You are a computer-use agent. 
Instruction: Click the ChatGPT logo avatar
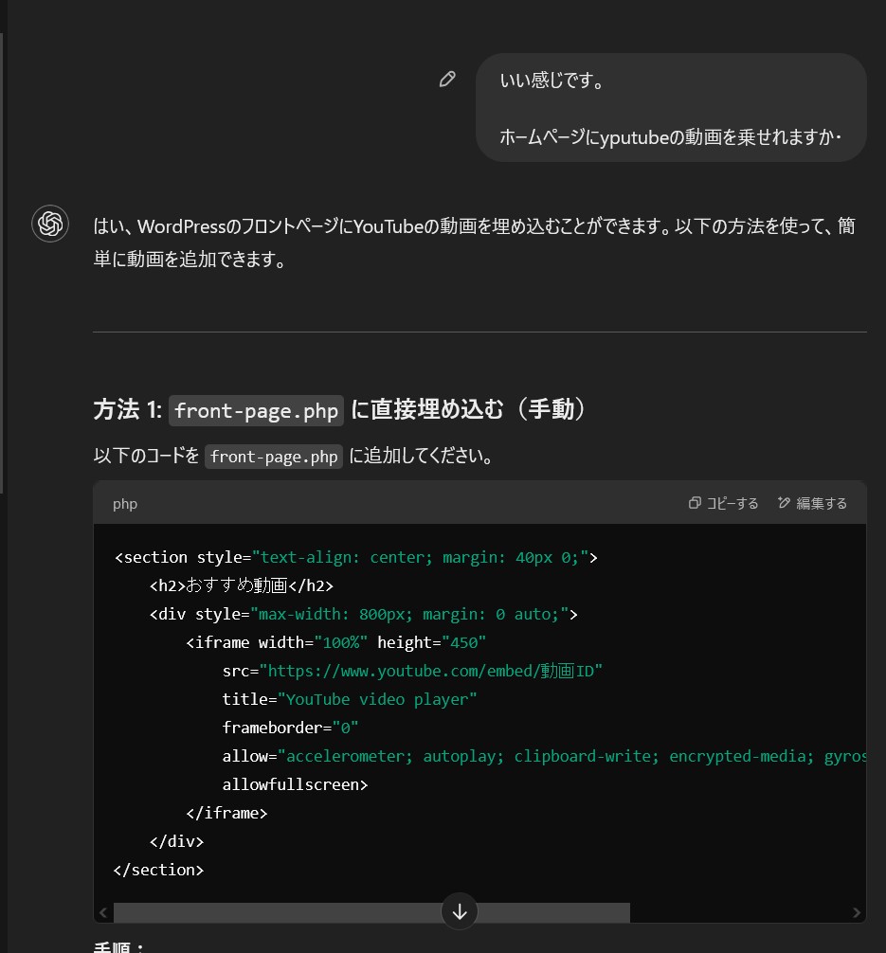50,225
